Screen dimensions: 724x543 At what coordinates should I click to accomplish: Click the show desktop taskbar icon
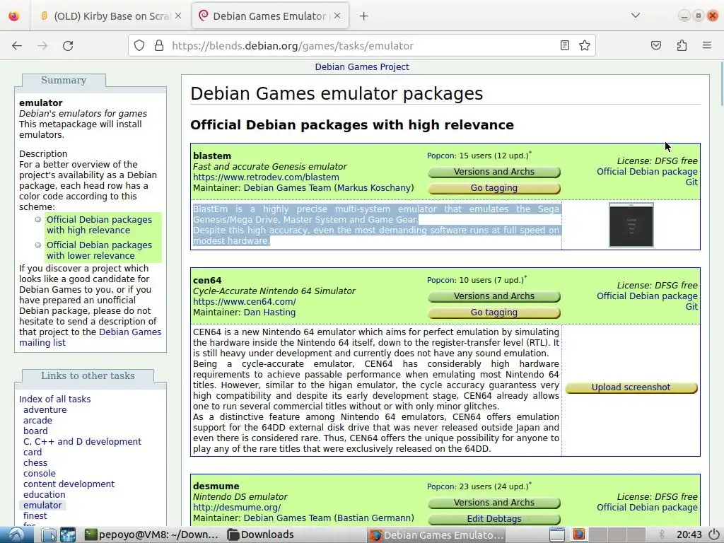tap(557, 535)
